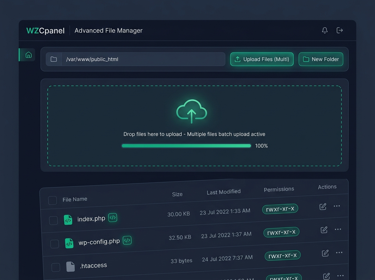Click the folder icon beside the path

(54, 59)
